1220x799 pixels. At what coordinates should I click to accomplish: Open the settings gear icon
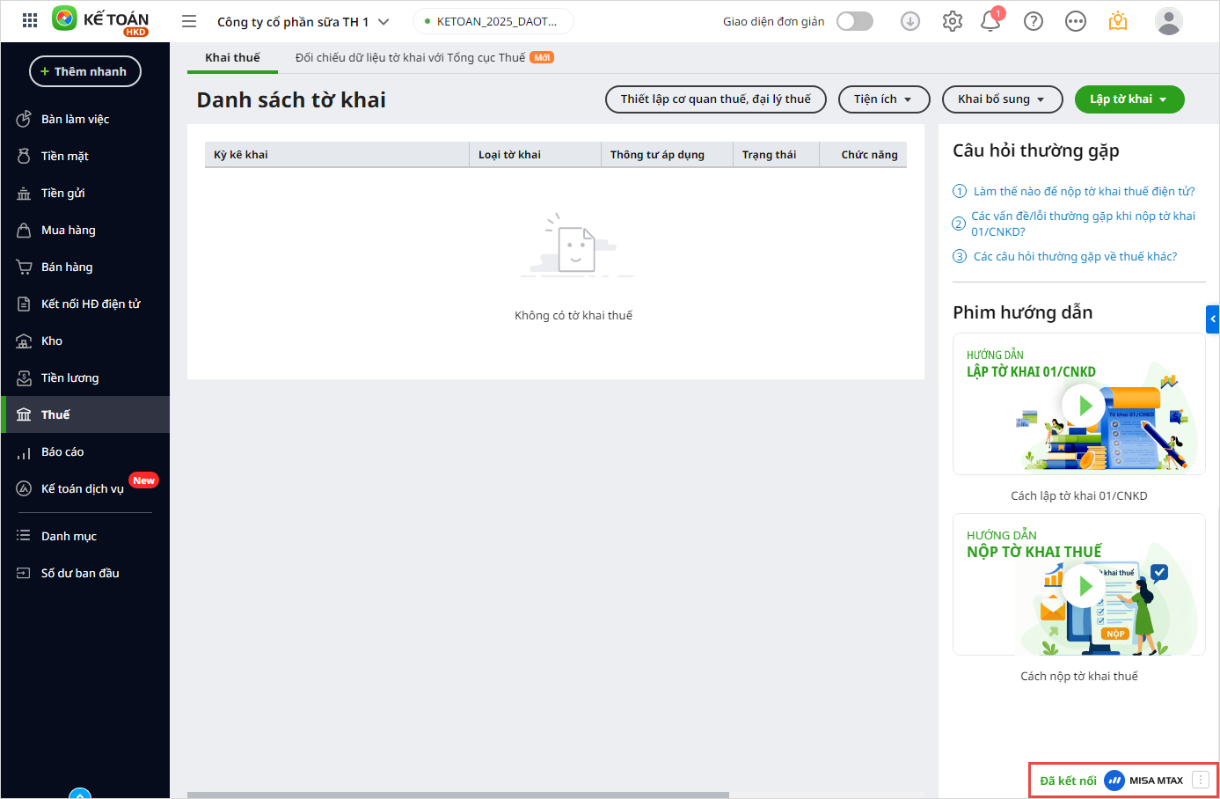coord(952,21)
